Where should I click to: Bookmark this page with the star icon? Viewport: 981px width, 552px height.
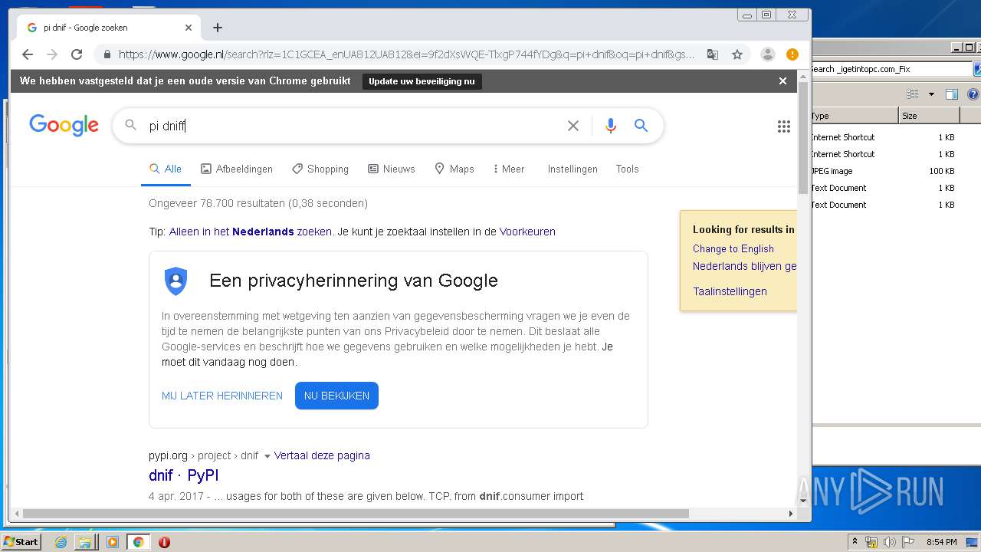[x=737, y=54]
